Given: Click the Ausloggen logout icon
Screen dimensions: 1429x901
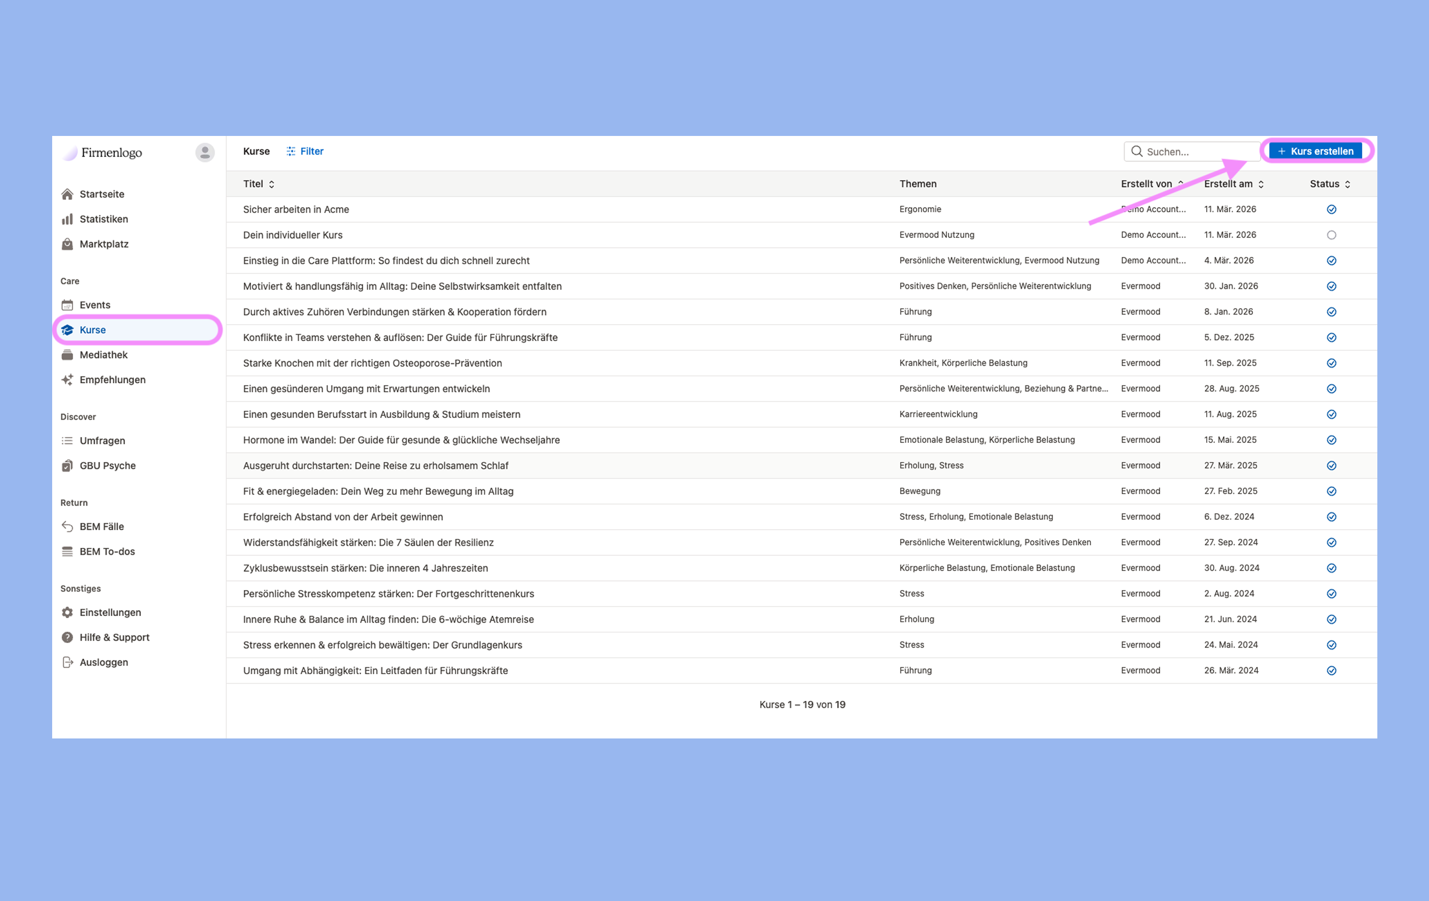Looking at the screenshot, I should [x=67, y=662].
